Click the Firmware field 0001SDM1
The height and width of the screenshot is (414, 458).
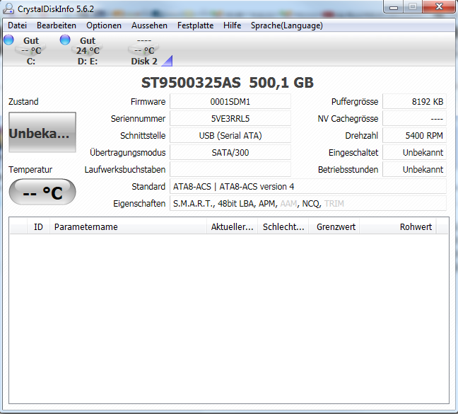click(230, 102)
